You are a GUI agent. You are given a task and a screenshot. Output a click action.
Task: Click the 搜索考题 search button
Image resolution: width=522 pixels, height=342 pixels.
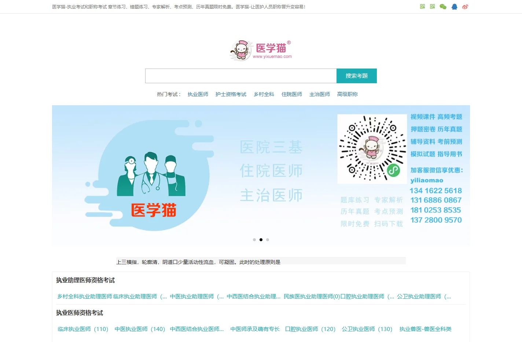pos(357,76)
